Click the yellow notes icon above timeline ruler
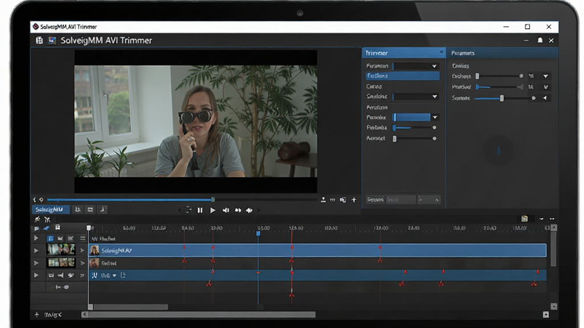 tap(525, 219)
